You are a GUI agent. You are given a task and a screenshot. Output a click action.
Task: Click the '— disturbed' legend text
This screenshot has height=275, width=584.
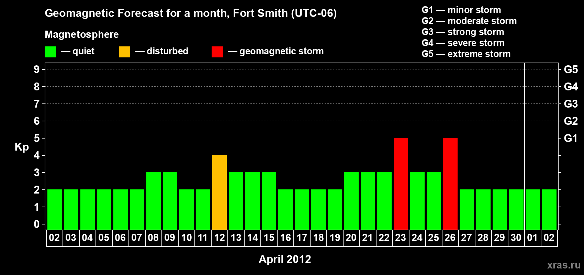point(162,51)
